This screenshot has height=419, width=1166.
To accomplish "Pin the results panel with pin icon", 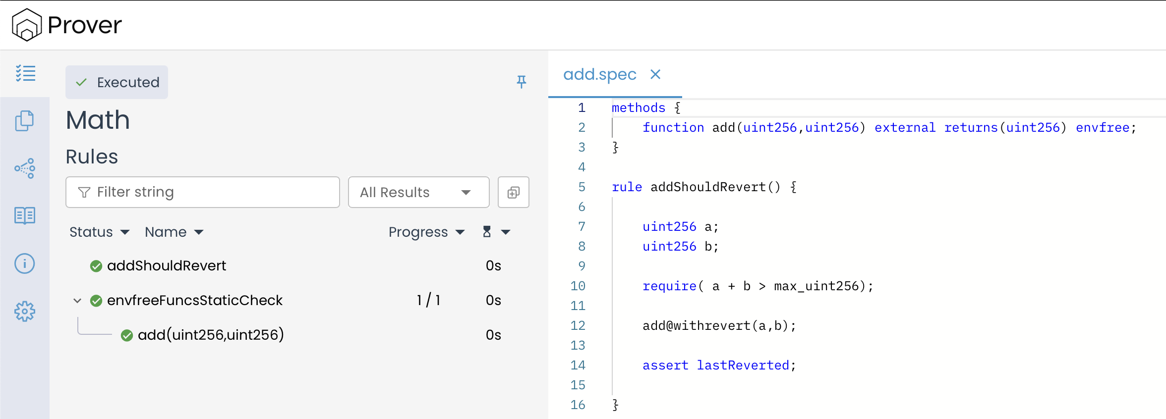I will pyautogui.click(x=521, y=82).
